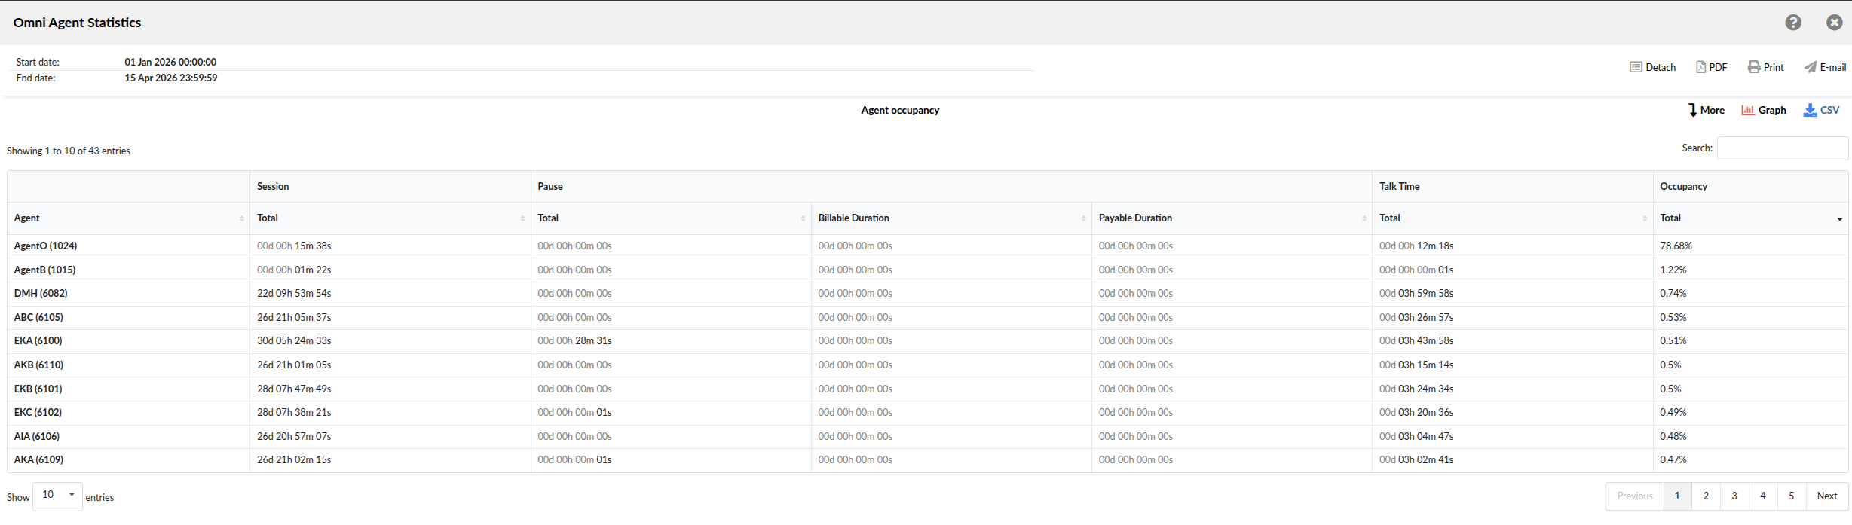Go to page 2 of results
The width and height of the screenshot is (1852, 525).
click(1706, 496)
